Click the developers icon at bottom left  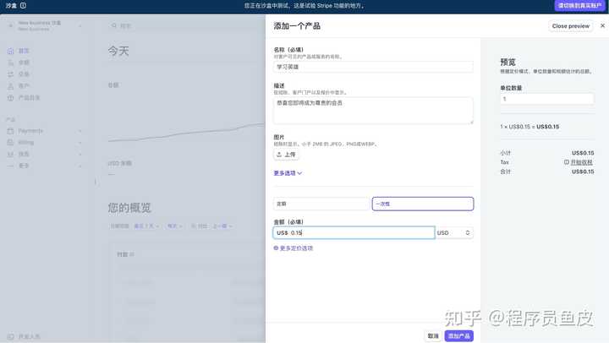pos(11,336)
